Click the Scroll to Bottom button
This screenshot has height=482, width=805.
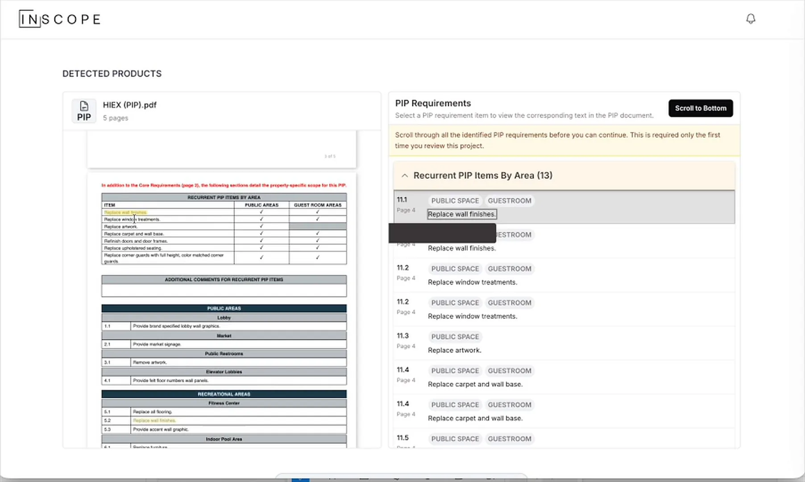[701, 108]
